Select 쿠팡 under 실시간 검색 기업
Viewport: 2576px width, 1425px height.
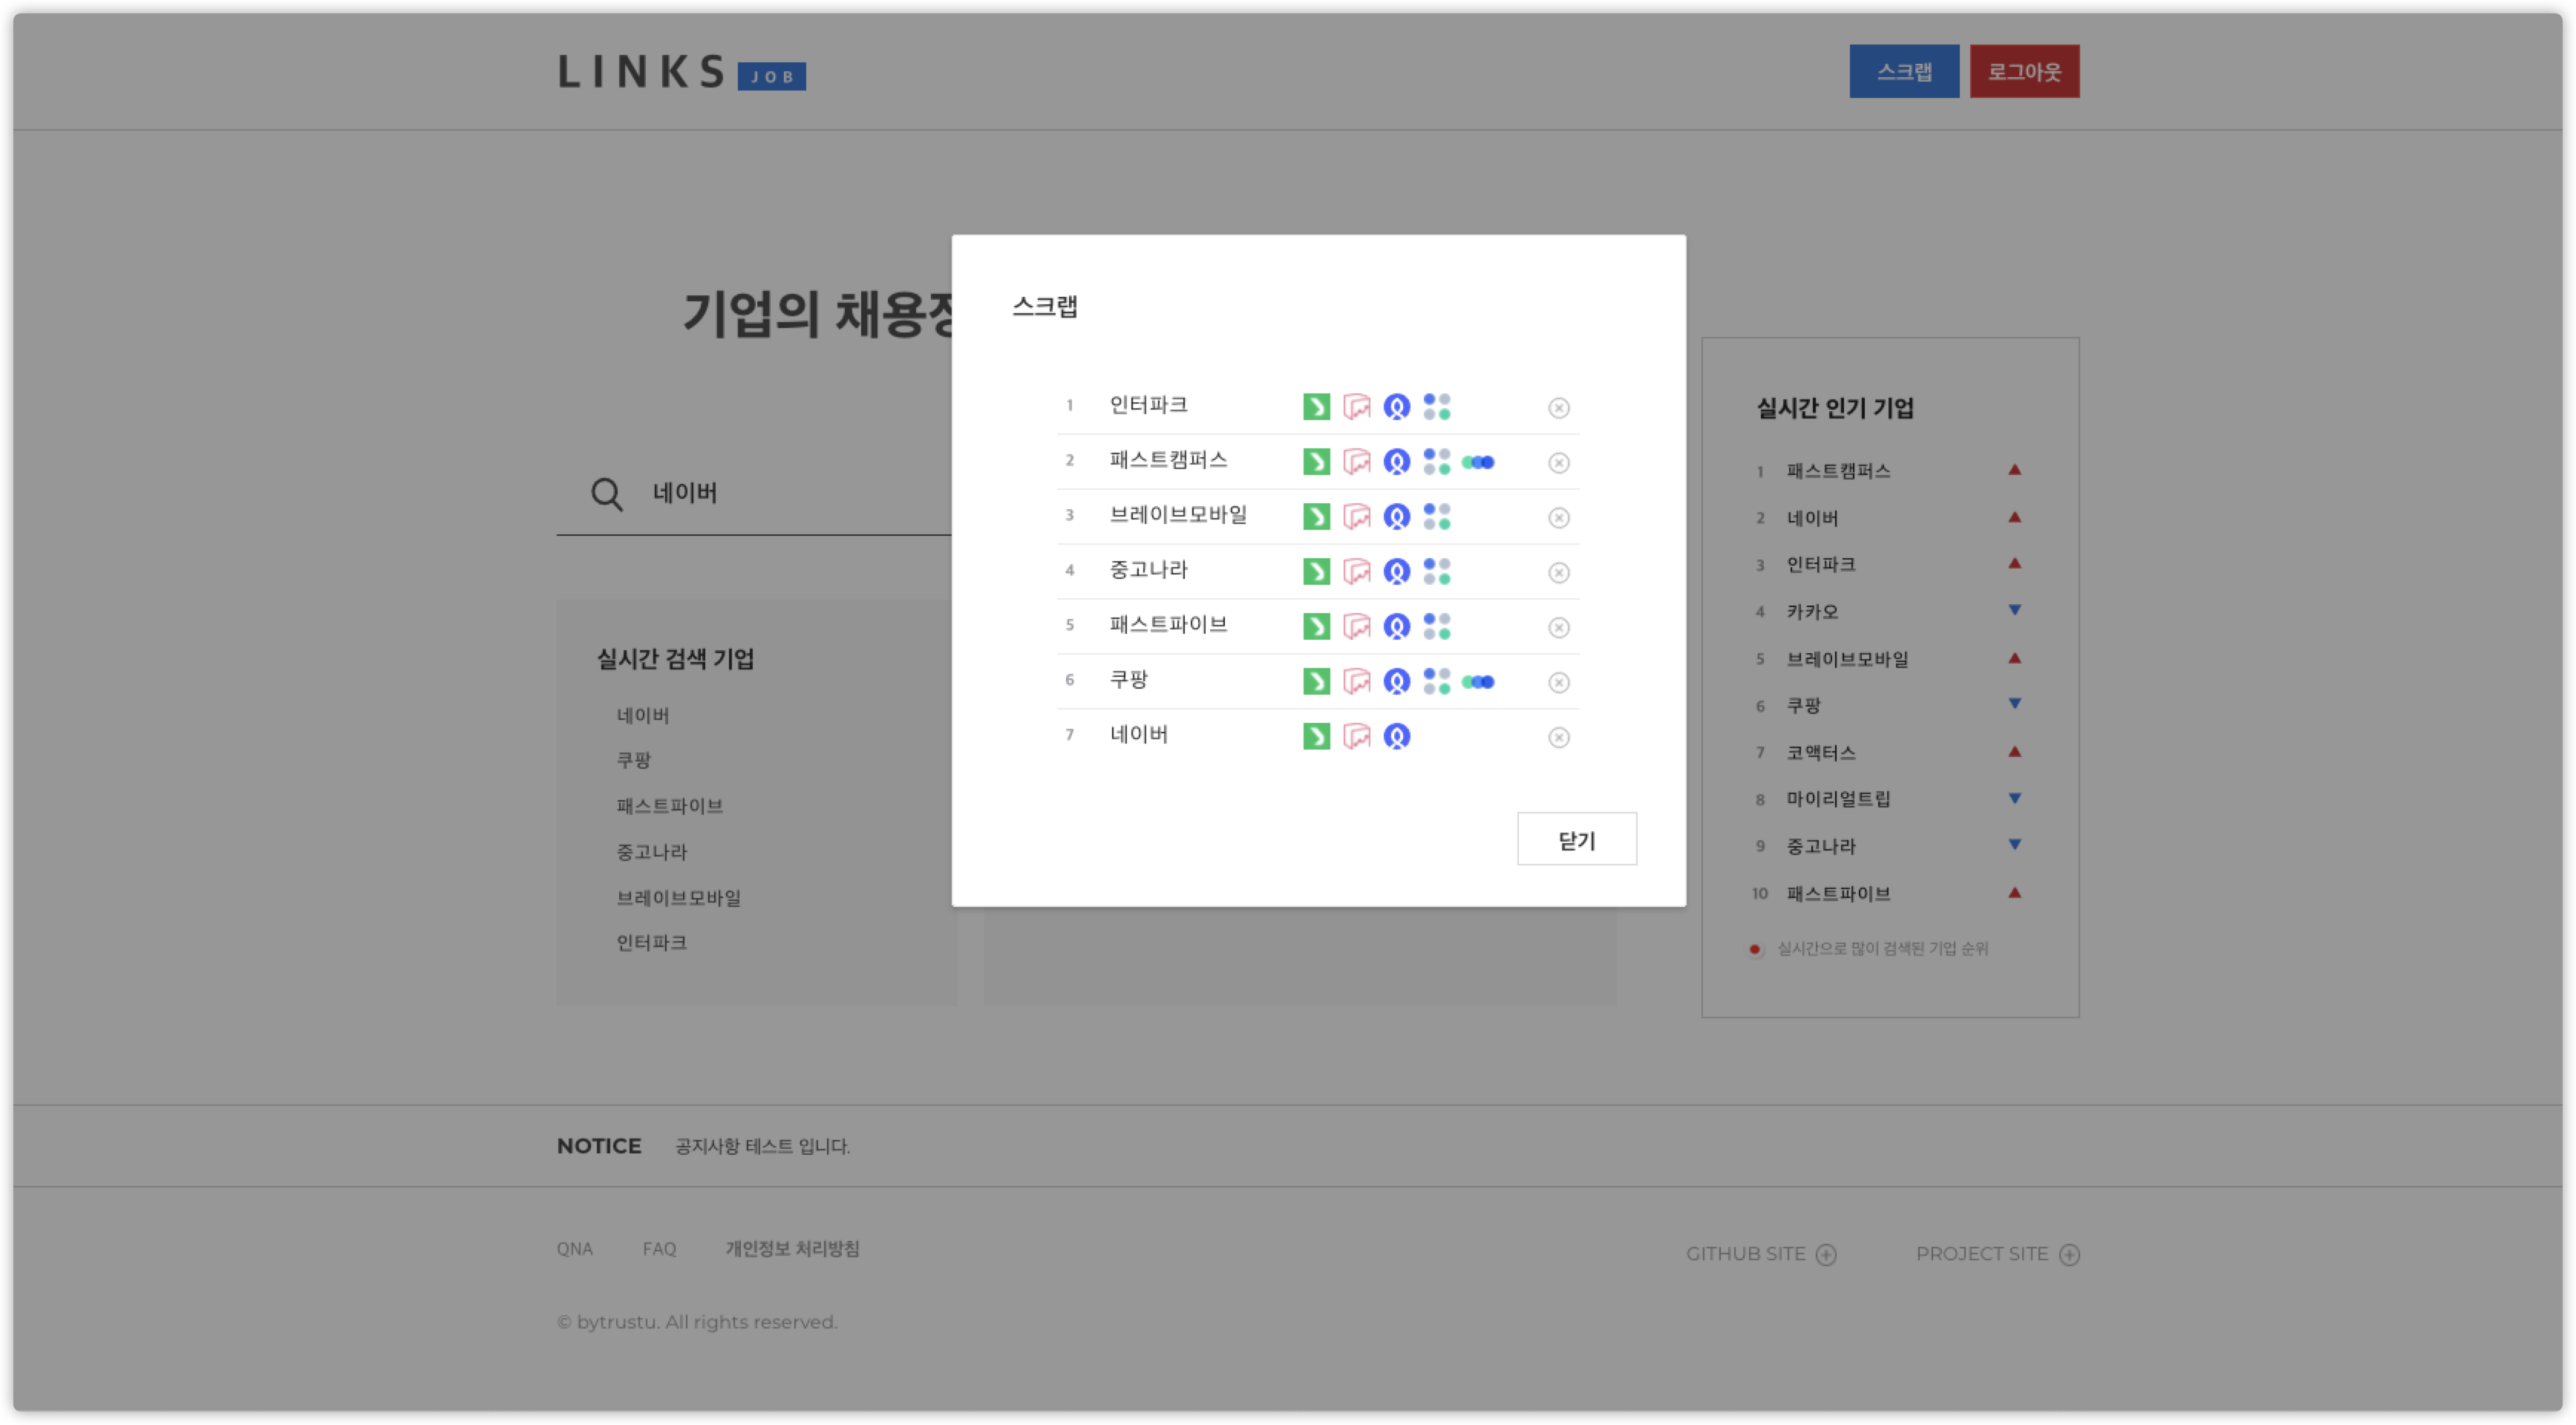(x=633, y=761)
